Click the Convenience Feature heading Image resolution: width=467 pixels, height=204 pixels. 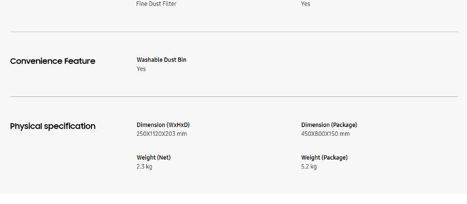(x=53, y=61)
